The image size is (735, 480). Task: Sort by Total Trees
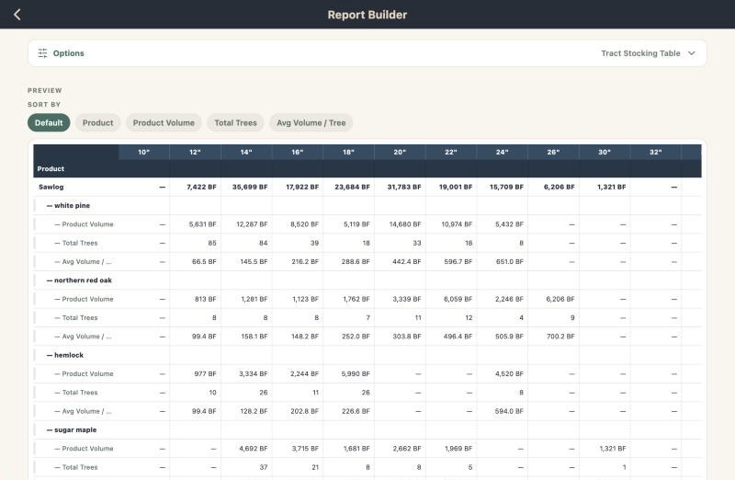[236, 122]
